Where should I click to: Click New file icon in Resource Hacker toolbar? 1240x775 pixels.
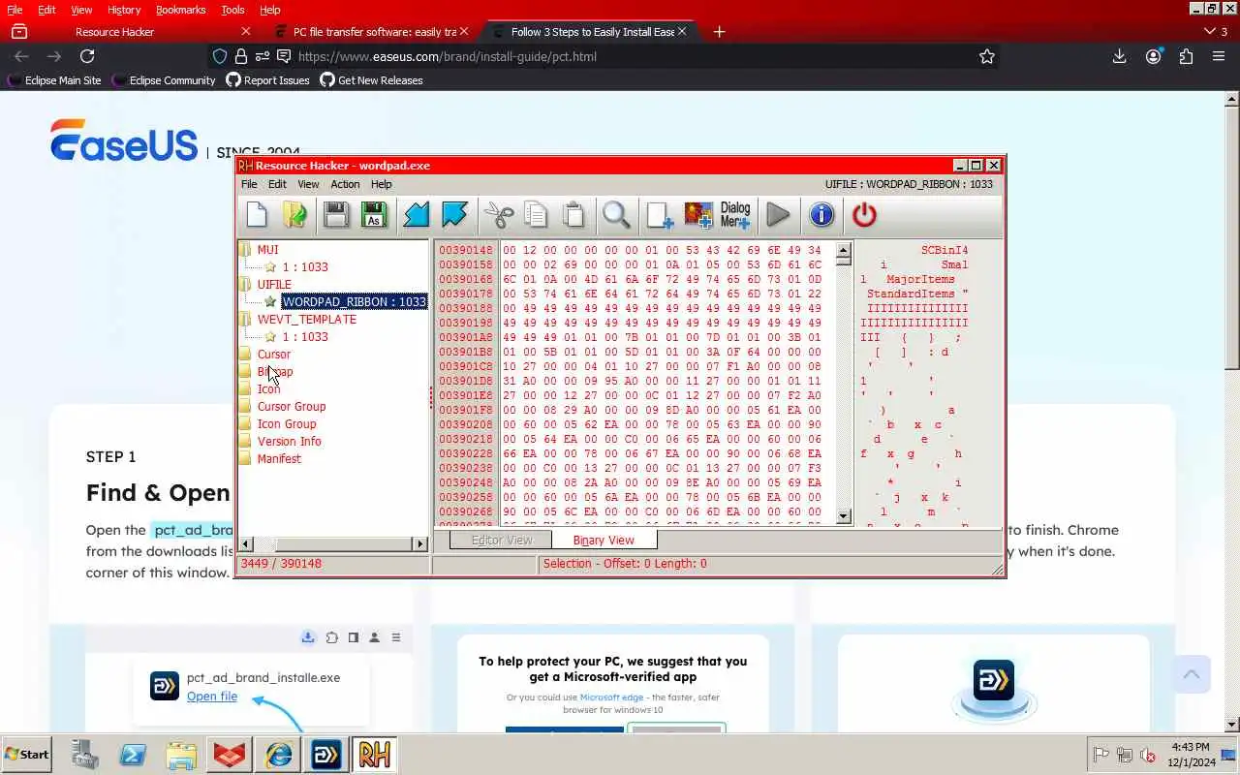(257, 214)
